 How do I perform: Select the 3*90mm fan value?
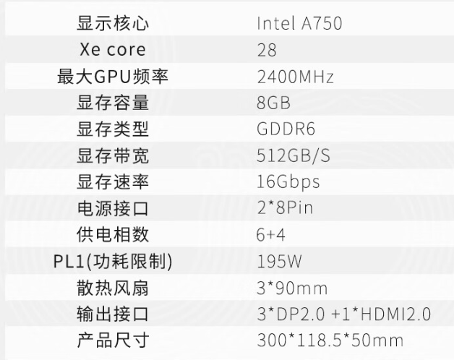[x=292, y=287]
